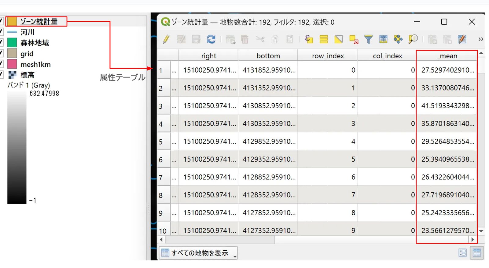Click the copy selected rows icon
Viewport: 489px width, 268px height.
275,39
